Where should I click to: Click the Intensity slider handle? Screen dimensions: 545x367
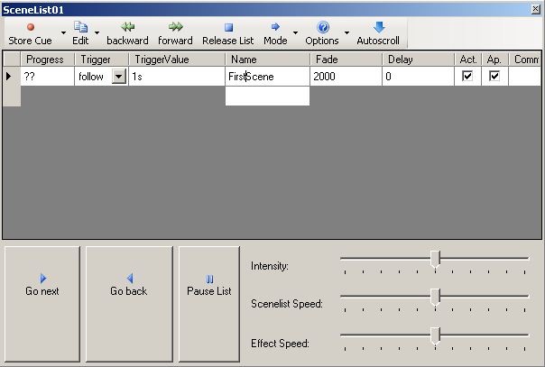point(435,261)
